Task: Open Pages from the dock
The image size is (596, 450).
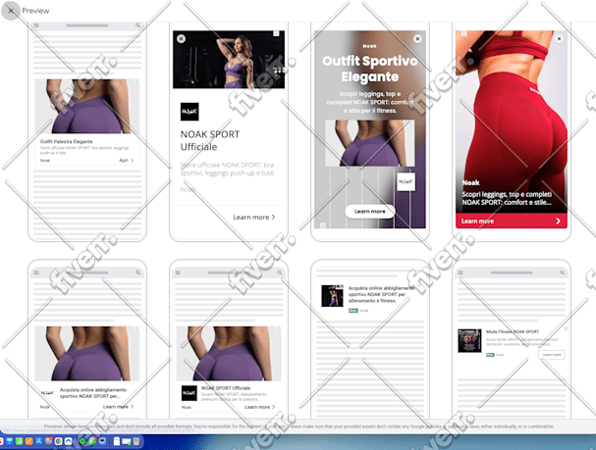Action: pos(28,441)
